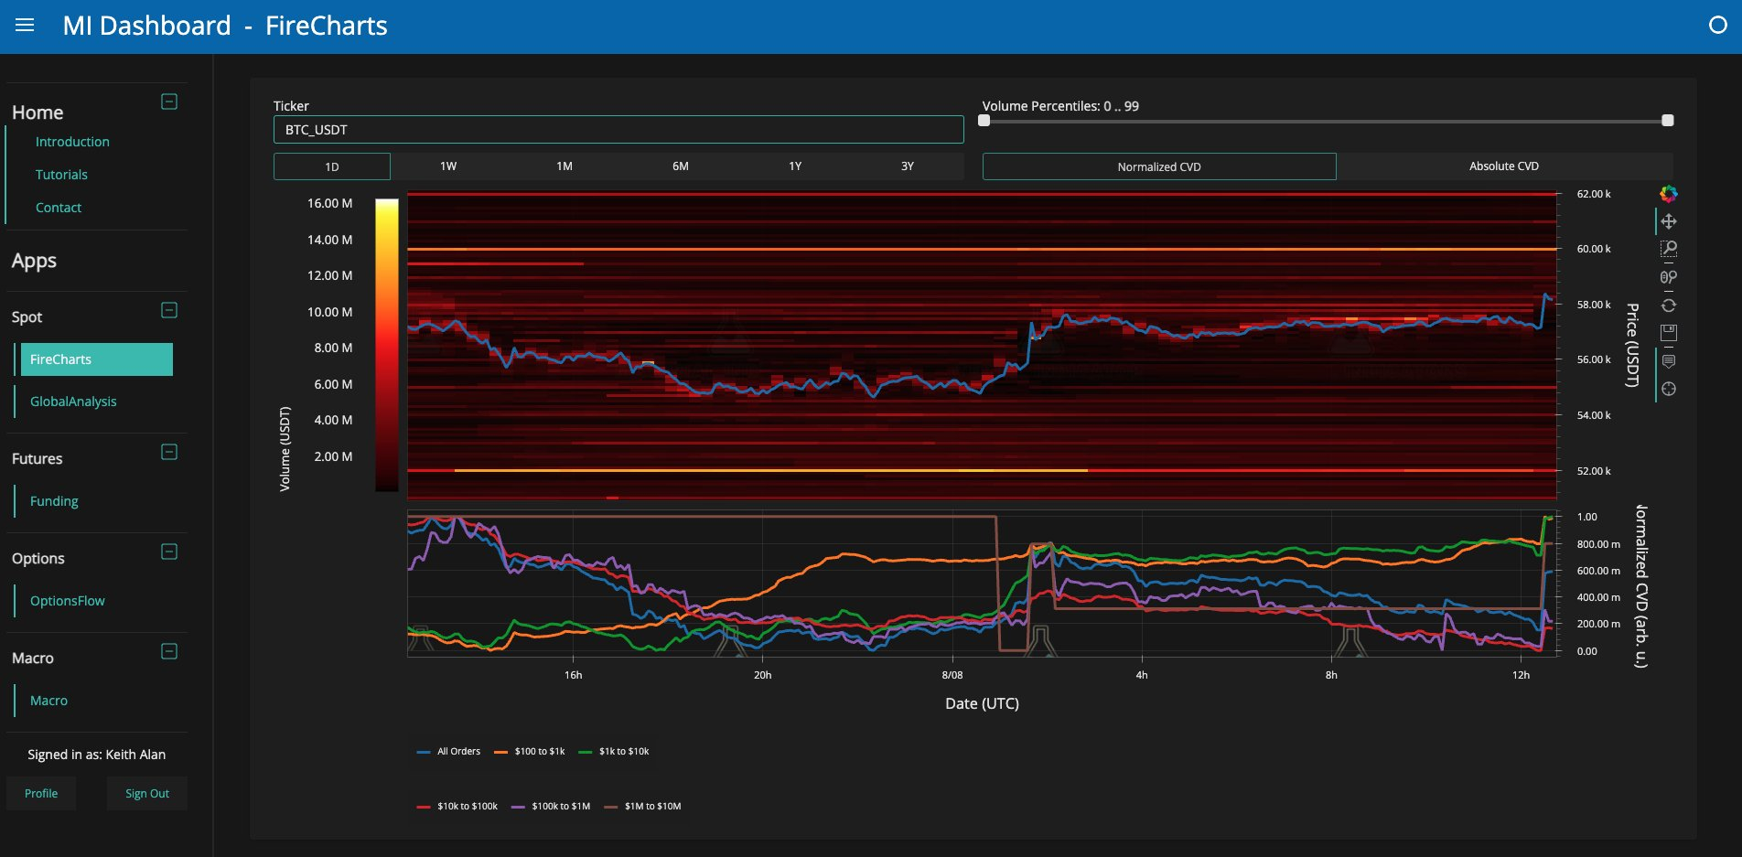Select Normalized CVD mode
1742x857 pixels.
click(x=1158, y=166)
